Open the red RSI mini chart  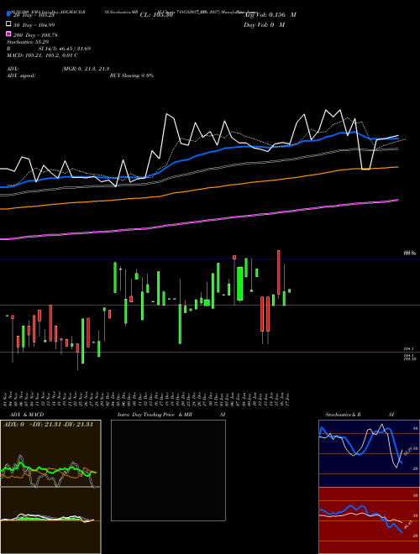coord(369,520)
